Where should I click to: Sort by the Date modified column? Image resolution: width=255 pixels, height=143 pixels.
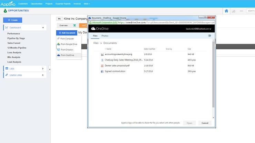pyautogui.click(x=150, y=49)
